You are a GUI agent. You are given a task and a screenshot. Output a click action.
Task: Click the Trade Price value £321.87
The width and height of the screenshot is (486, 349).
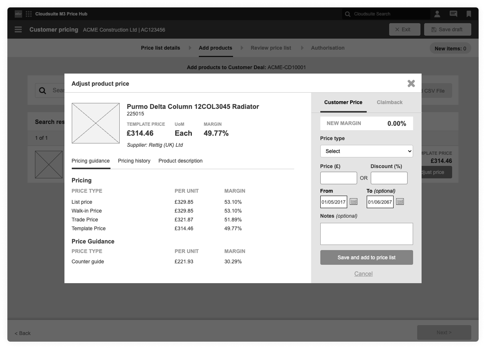(184, 220)
